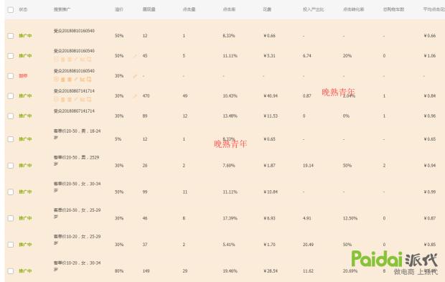This screenshot has height=282, width=445.
Task: Sort by the 溢价 column header
Action: point(119,9)
